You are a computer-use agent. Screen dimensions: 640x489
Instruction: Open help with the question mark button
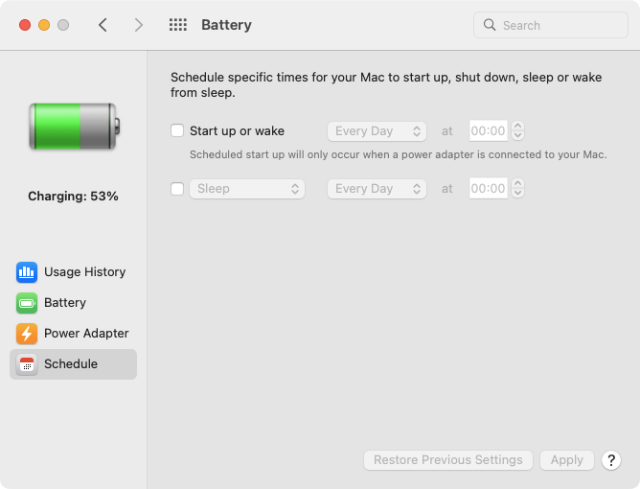(611, 460)
